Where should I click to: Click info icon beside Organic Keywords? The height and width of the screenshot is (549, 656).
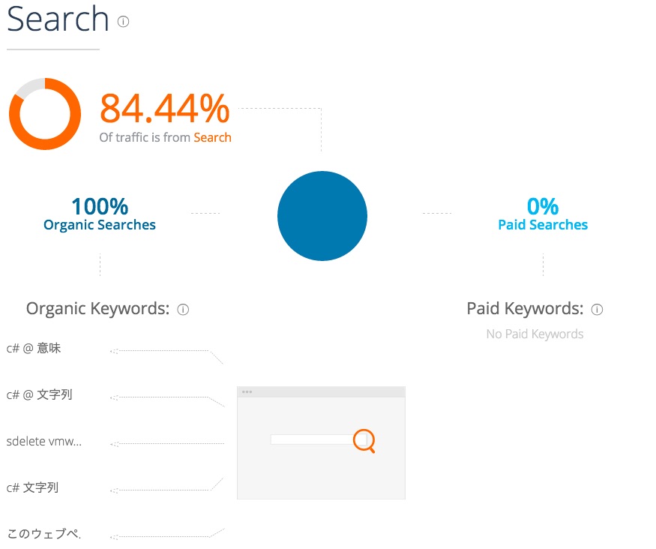click(183, 310)
